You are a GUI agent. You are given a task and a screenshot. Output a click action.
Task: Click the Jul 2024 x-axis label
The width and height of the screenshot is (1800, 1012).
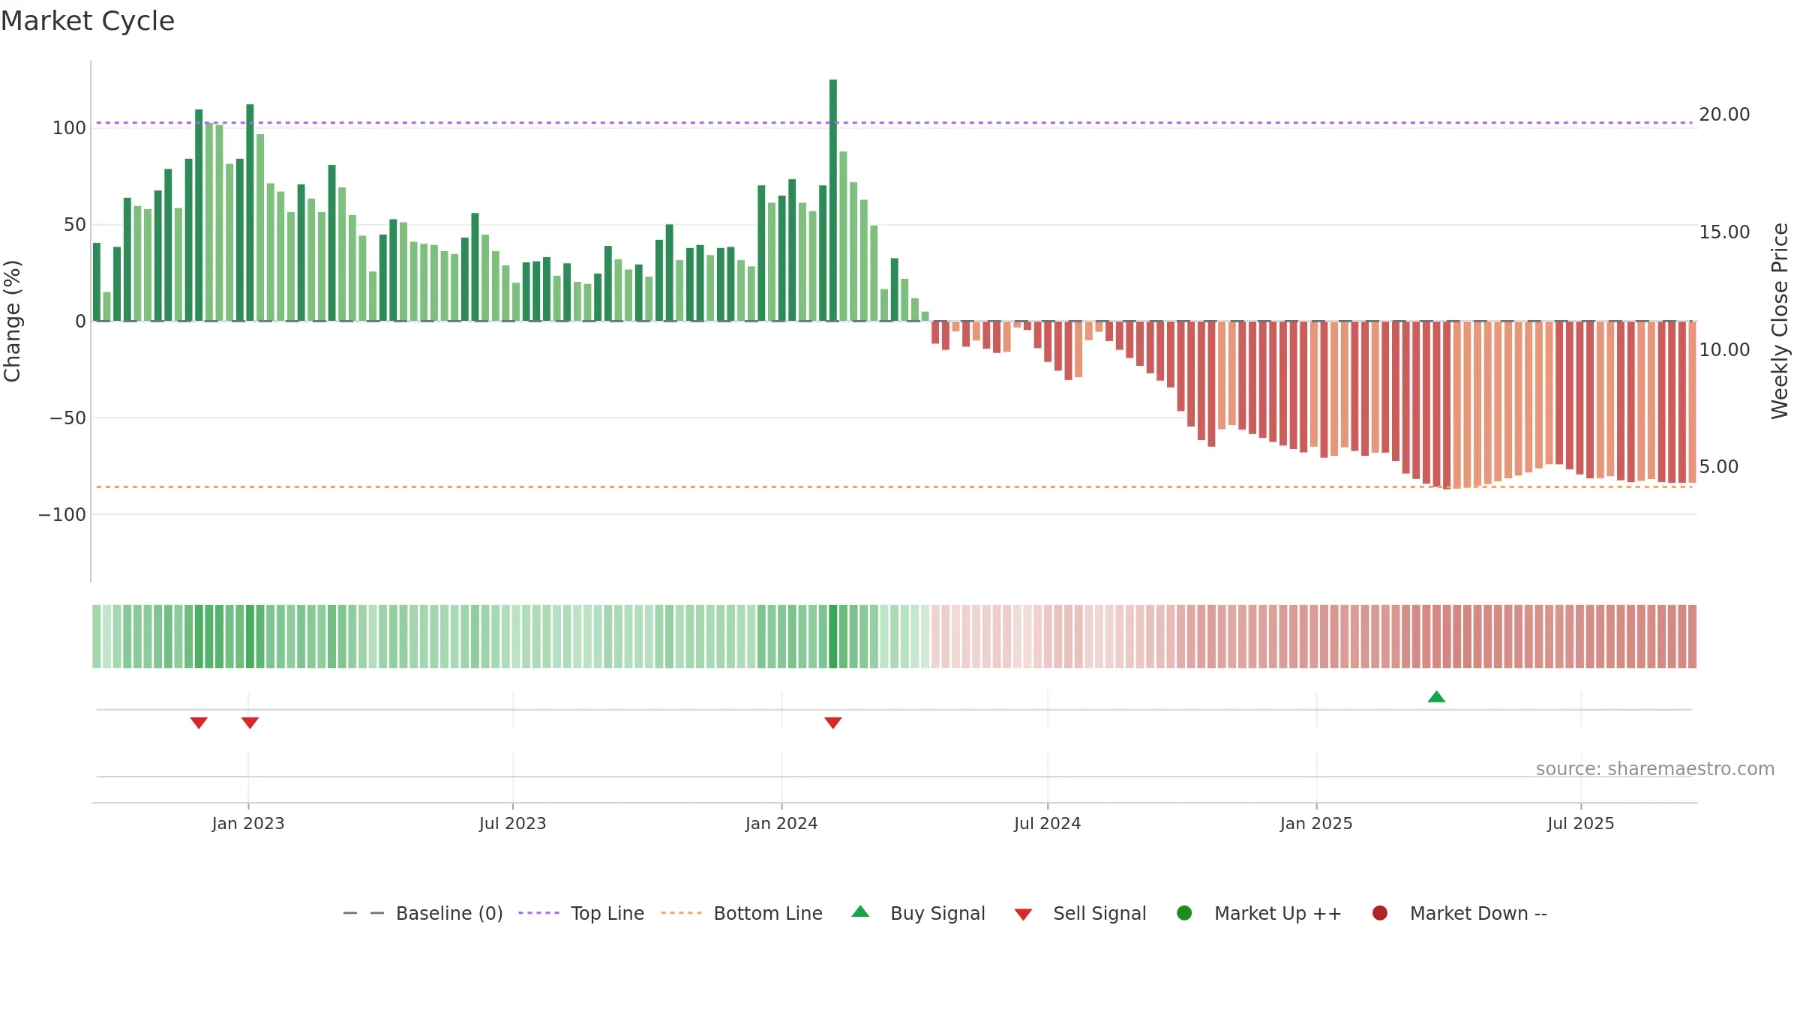[x=1048, y=824]
